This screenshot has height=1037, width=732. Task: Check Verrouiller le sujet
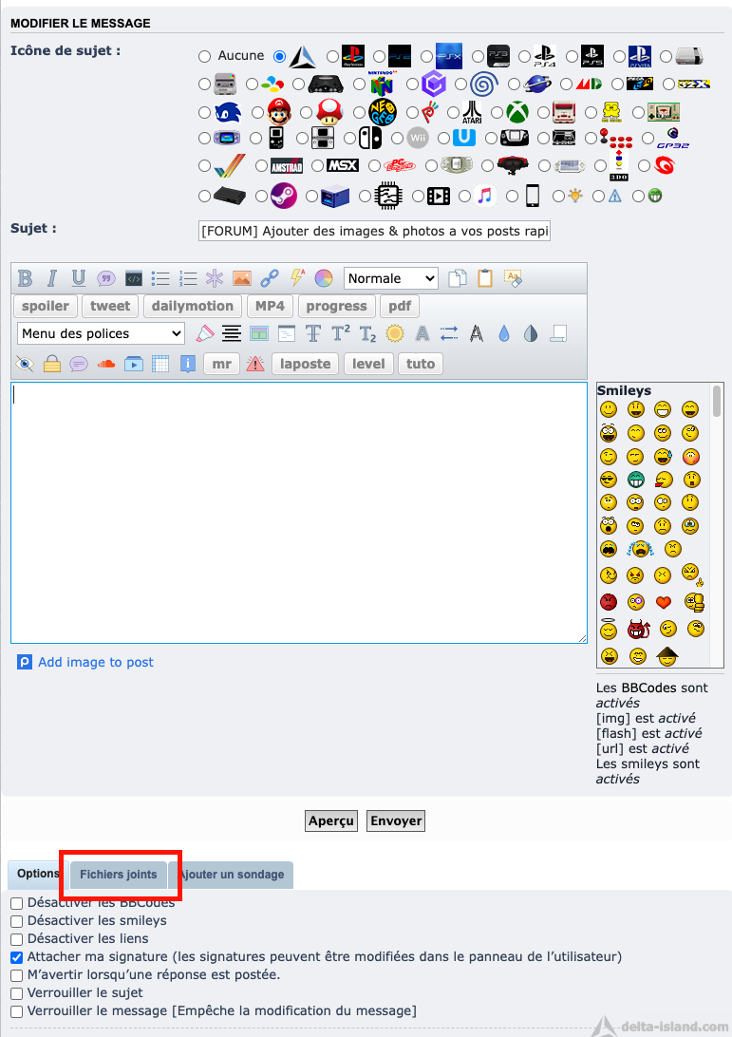coord(17,993)
